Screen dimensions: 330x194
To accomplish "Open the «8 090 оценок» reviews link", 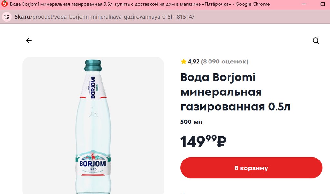I will (225, 62).
